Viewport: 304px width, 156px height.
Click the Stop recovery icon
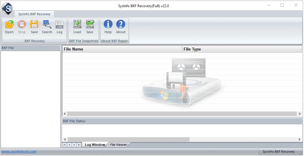point(22,25)
